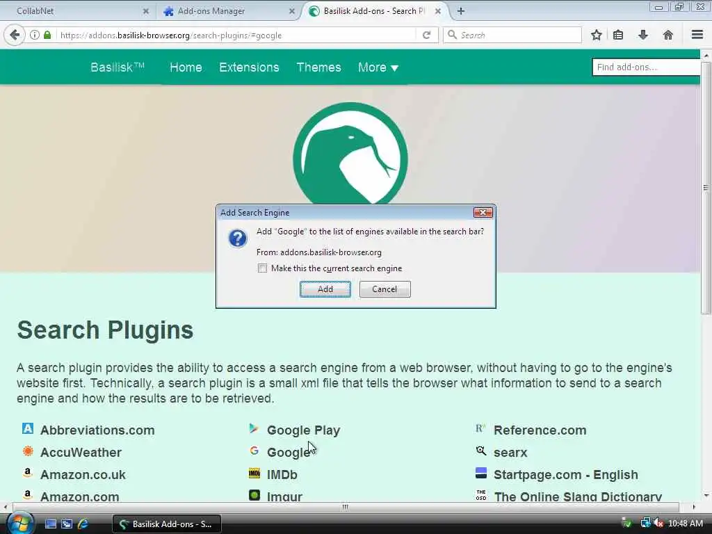Screen dimensions: 712x534
Task: Click the muted volume tray icon
Action: coord(658,524)
